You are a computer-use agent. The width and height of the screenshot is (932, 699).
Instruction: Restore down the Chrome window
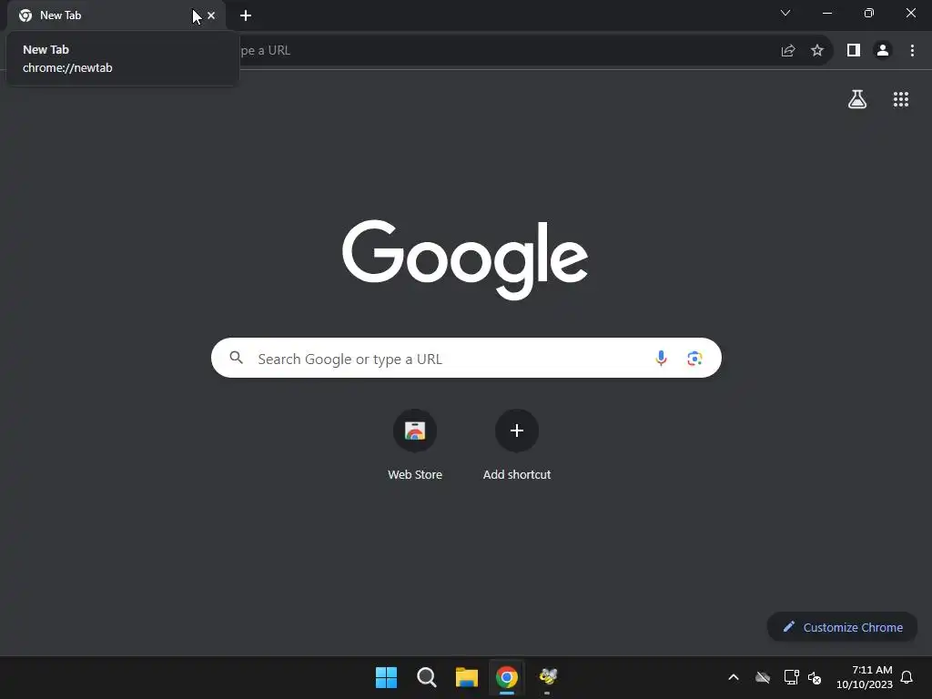[869, 13]
